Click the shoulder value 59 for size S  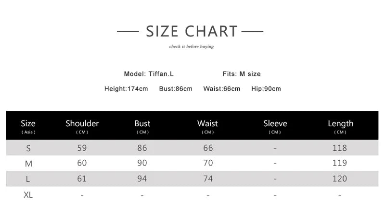click(82, 148)
